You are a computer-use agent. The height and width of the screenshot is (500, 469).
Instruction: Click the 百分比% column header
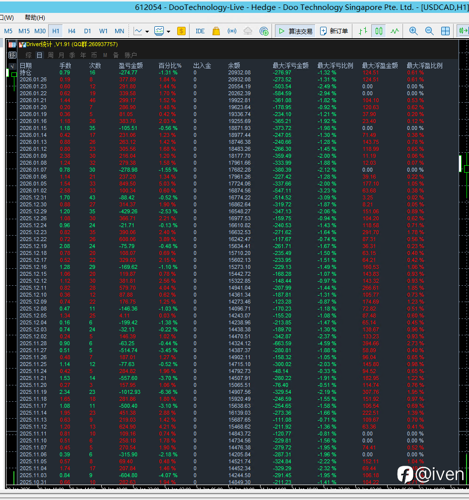170,65
